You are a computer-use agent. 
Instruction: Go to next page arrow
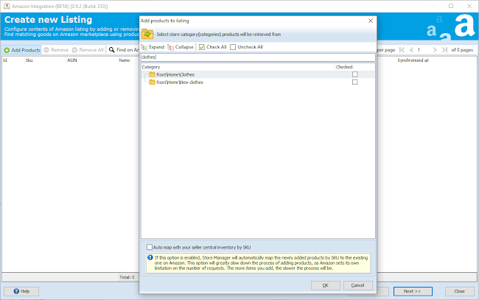[435, 50]
